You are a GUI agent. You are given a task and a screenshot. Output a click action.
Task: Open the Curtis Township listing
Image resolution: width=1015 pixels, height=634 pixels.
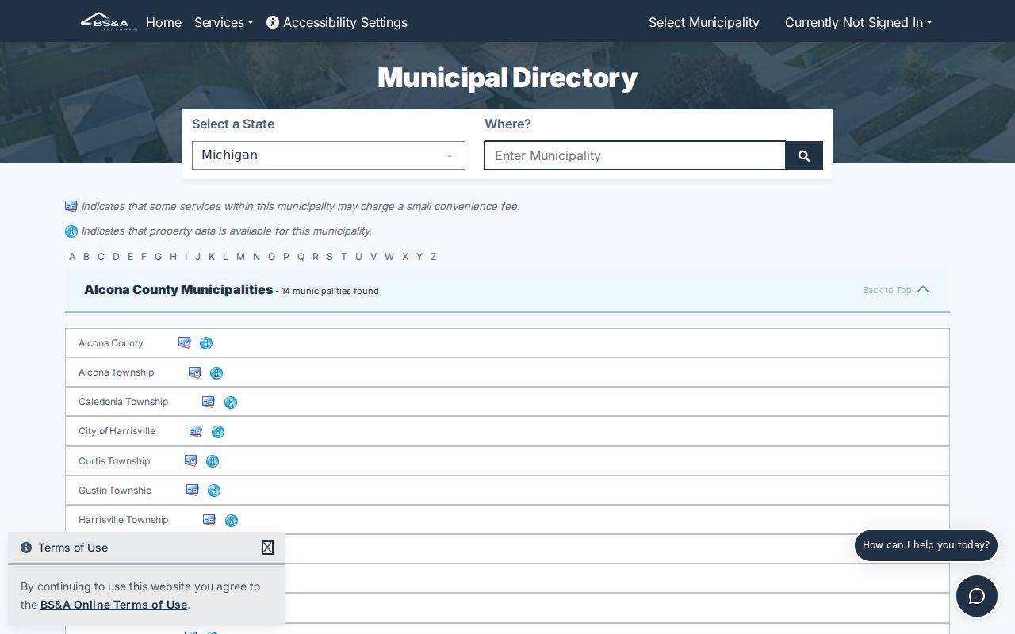click(114, 461)
